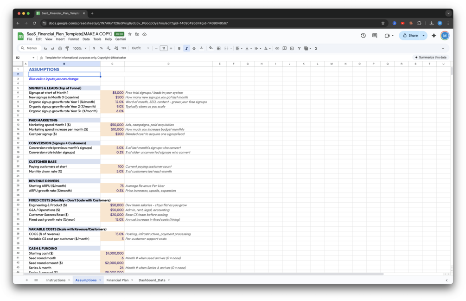466x301 pixels.
Task: Open text wrapping dropdown
Action: [258, 48]
